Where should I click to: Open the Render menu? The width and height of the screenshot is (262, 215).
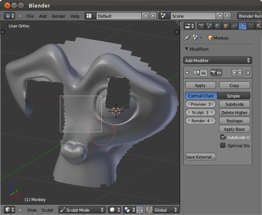coord(59,16)
